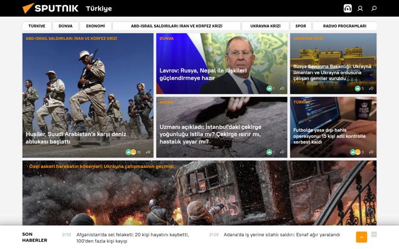Share the Husiler Suudi Arabistan article
Viewport: 399px width, 249px height.
pos(148,152)
